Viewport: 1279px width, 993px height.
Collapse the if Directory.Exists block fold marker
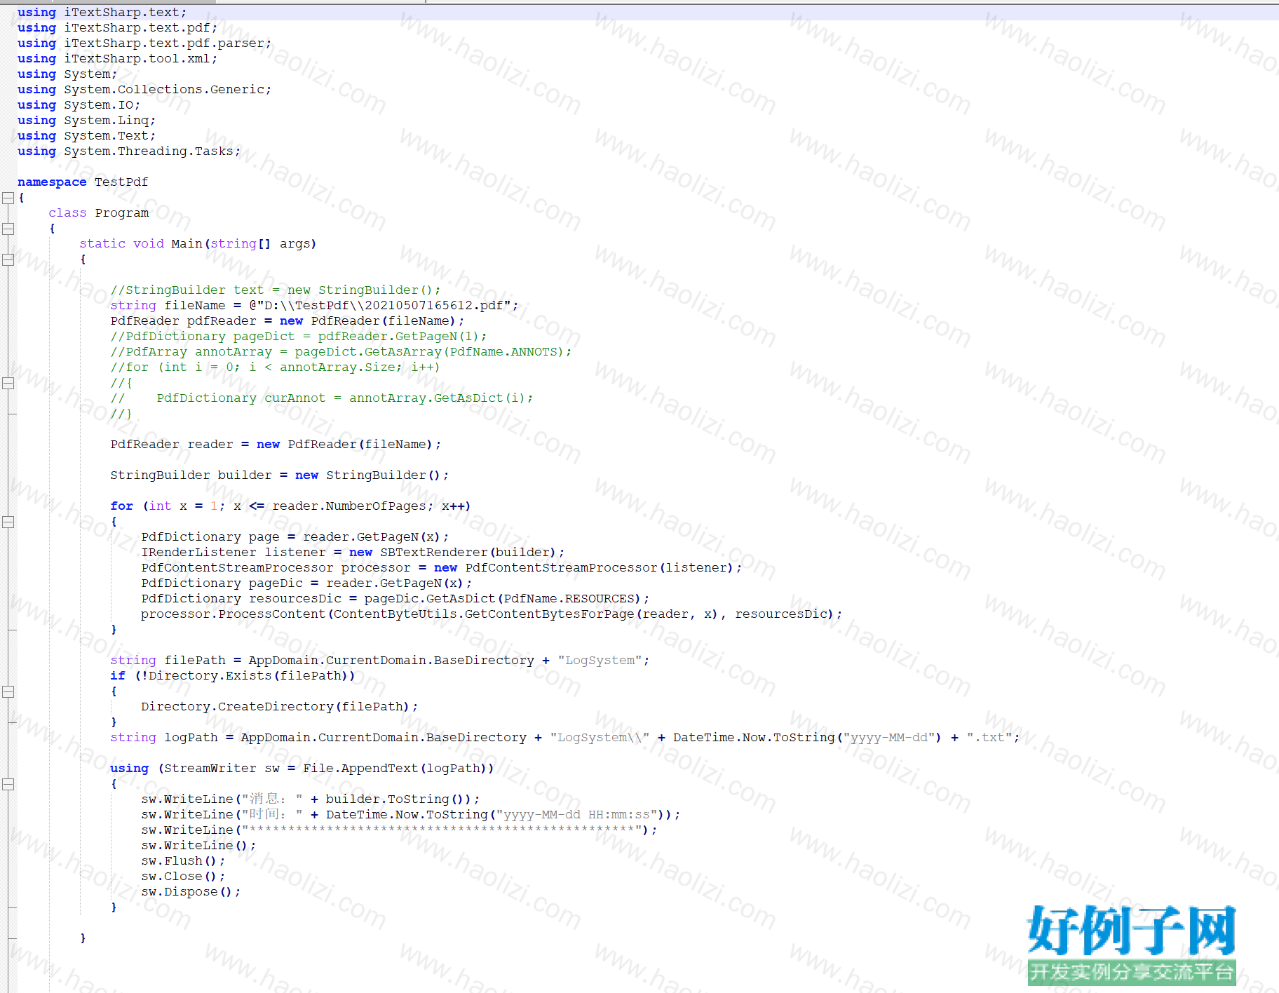click(8, 691)
